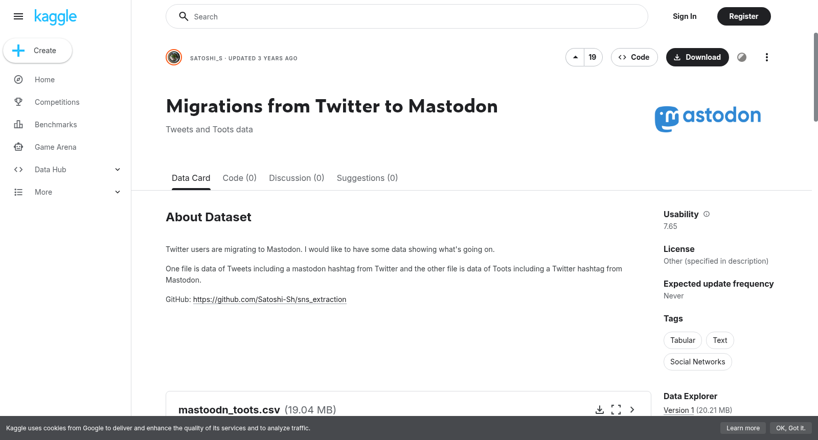Viewport: 818px width, 440px height.
Task: Open the Version 1 link
Action: (x=679, y=410)
